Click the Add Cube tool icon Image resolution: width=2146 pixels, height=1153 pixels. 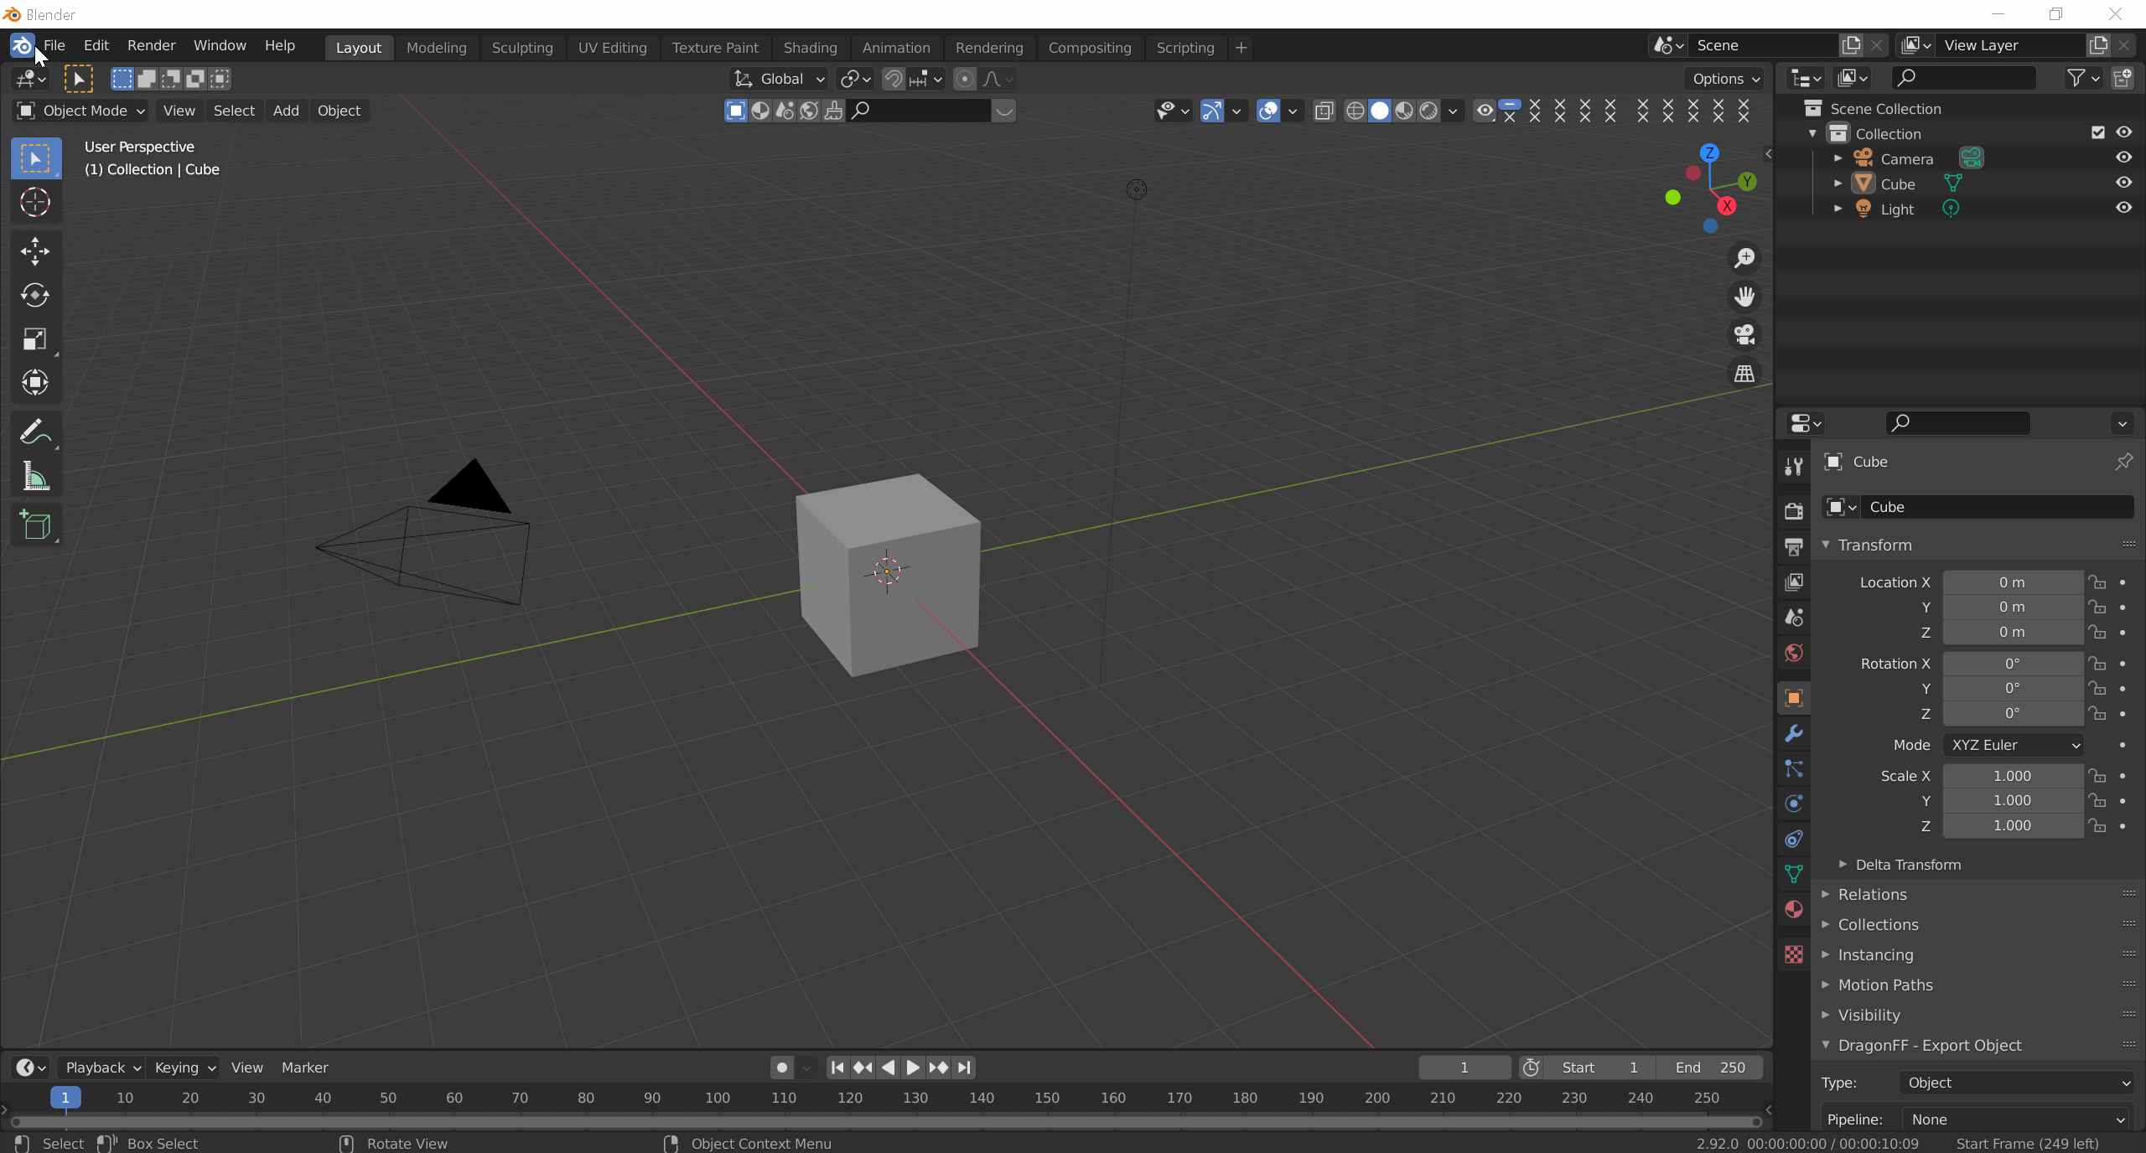35,525
